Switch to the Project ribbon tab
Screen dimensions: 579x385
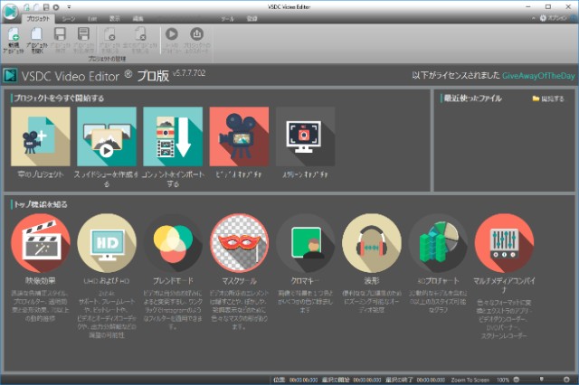click(38, 18)
